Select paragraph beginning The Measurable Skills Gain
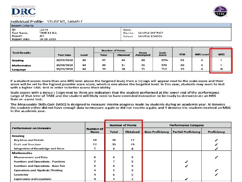 121,108
